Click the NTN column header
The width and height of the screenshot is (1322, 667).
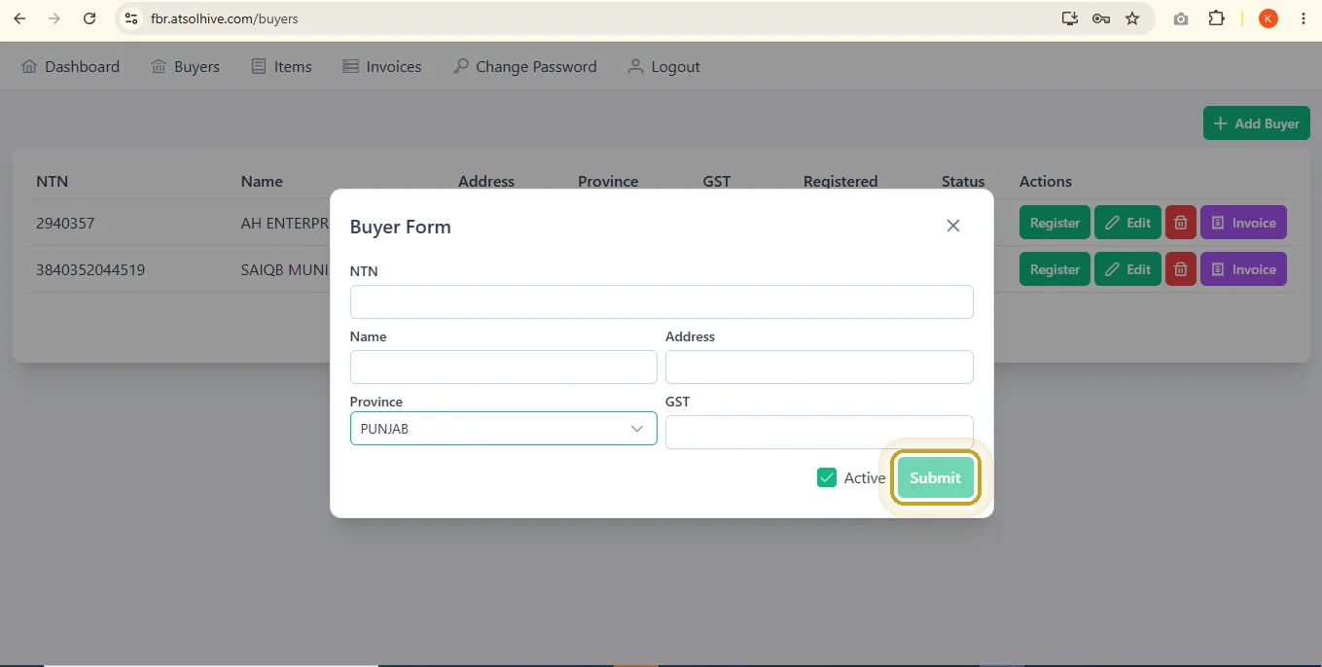(x=53, y=181)
